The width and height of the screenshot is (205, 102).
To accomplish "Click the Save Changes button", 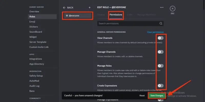I will pos(157,96).
